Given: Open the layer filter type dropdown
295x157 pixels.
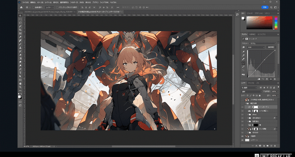Looking at the screenshot, I should pos(249,88).
